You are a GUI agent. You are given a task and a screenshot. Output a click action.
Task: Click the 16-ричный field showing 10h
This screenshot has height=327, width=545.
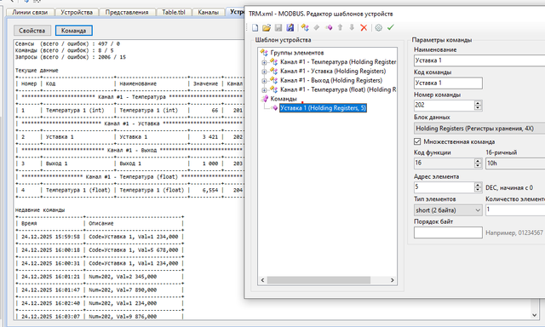pos(515,163)
